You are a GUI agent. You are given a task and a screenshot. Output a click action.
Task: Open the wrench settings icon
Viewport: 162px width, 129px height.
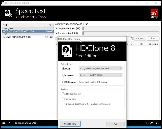pyautogui.click(x=152, y=123)
